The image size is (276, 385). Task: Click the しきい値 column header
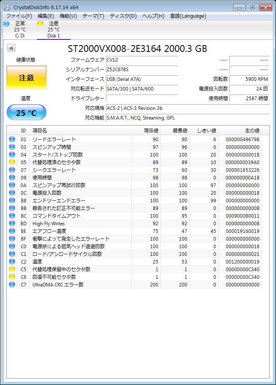pyautogui.click(x=204, y=131)
